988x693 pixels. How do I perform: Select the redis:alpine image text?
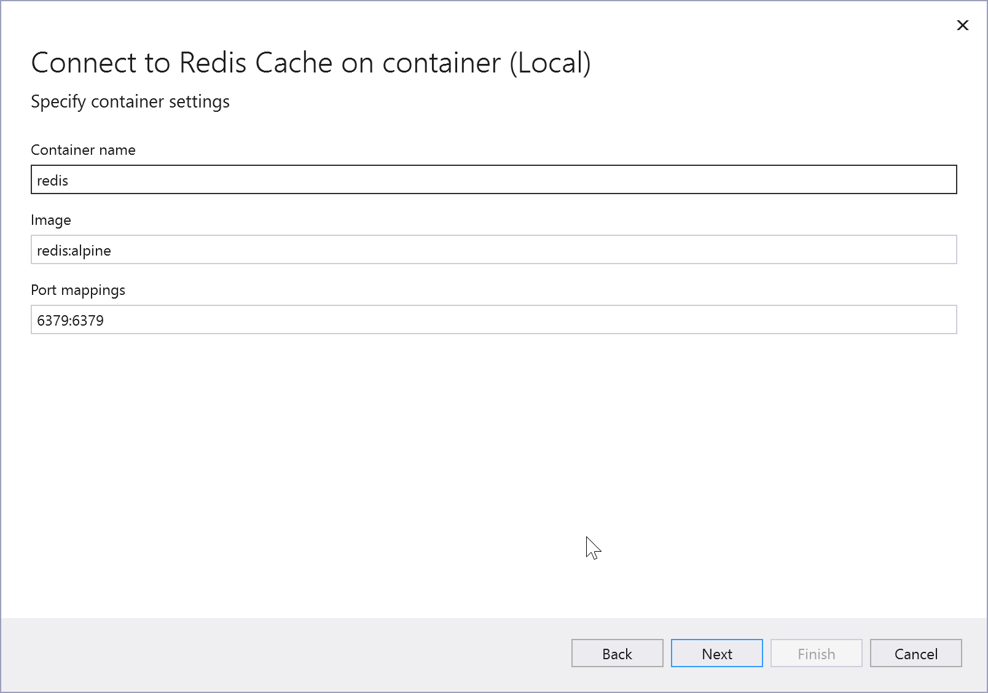(x=74, y=250)
